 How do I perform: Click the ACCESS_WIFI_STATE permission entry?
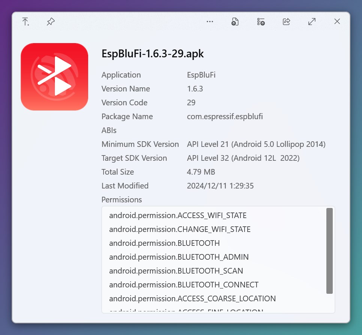(x=177, y=215)
